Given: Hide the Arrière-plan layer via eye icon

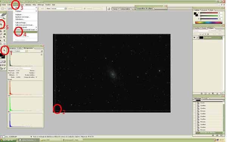Looking at the screenshot, I should point(194,37).
